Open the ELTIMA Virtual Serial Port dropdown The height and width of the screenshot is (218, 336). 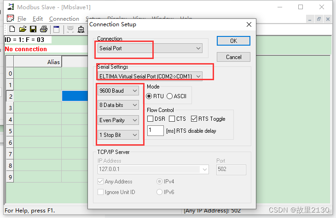pyautogui.click(x=150, y=76)
